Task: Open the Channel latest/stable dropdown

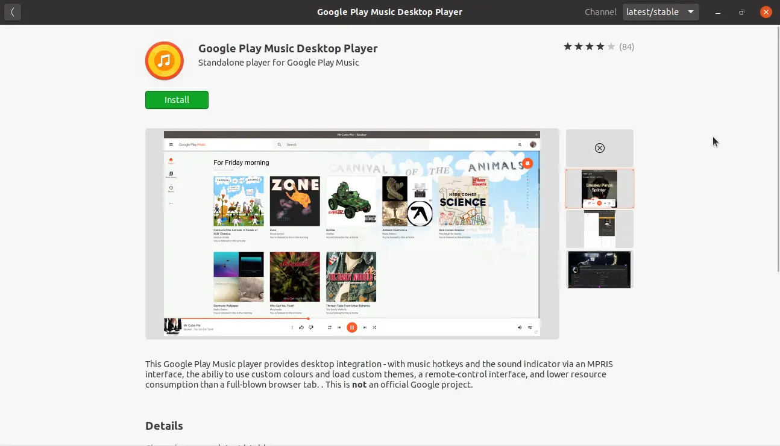Action: coord(661,12)
